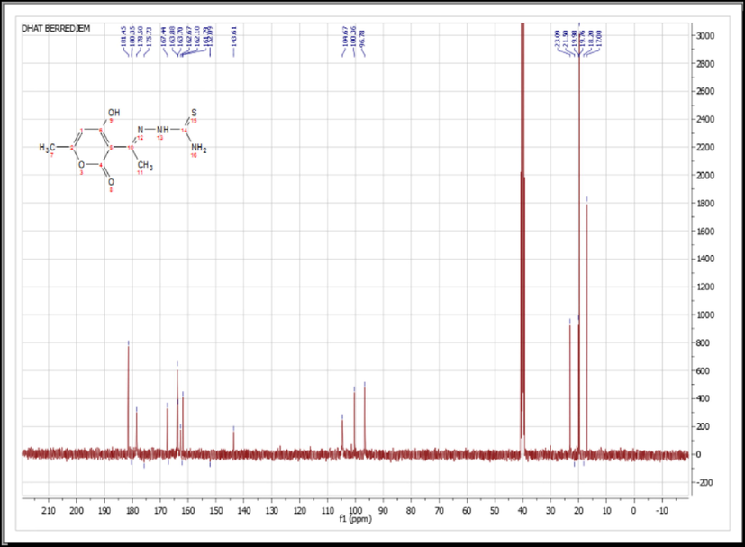Click the 21.50 peak label
This screenshot has height=547, width=745.
tap(566, 38)
